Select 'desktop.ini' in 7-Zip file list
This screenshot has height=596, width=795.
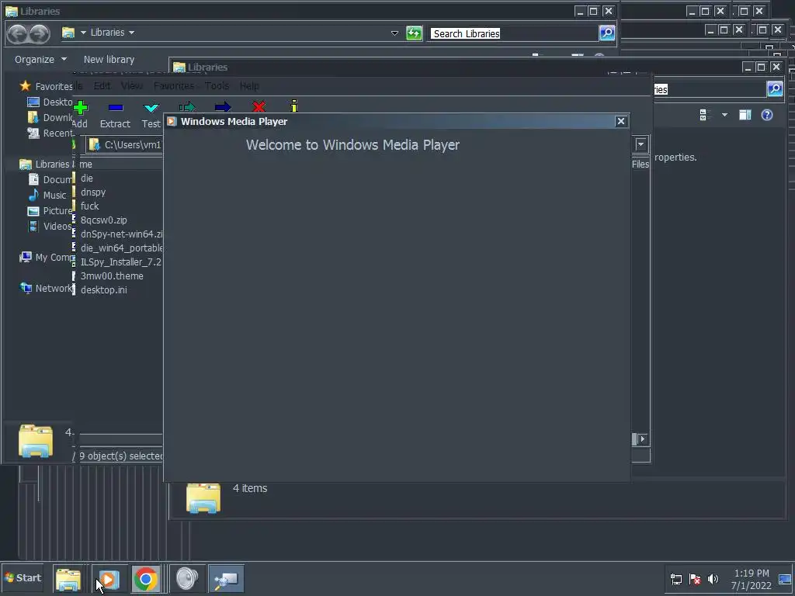pos(104,290)
